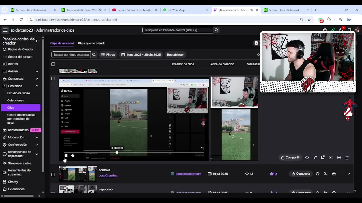
Task: Reload the page in Chrome
Action: click(x=21, y=19)
